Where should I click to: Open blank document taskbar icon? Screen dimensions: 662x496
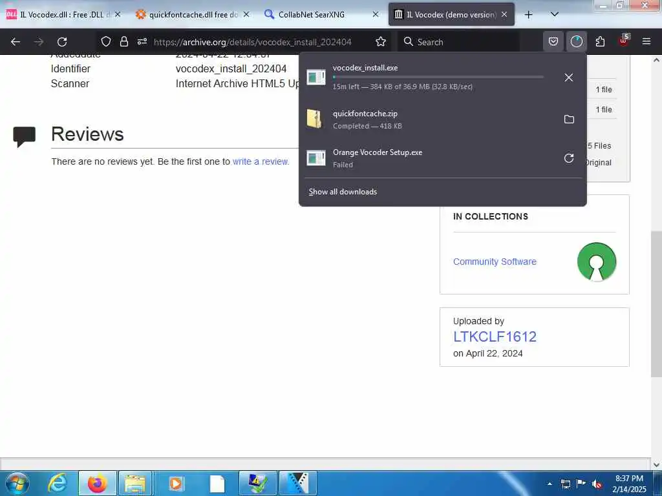pos(217,483)
